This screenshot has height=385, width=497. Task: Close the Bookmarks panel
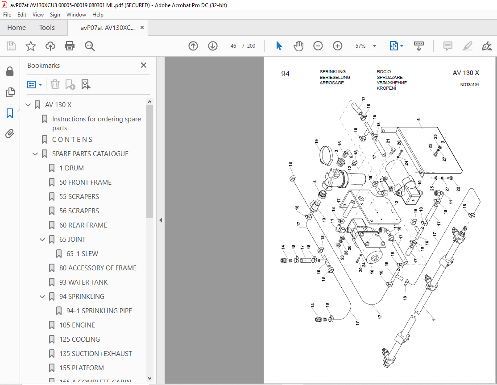[144, 65]
